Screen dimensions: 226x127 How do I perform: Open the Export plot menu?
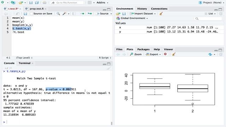[153, 54]
